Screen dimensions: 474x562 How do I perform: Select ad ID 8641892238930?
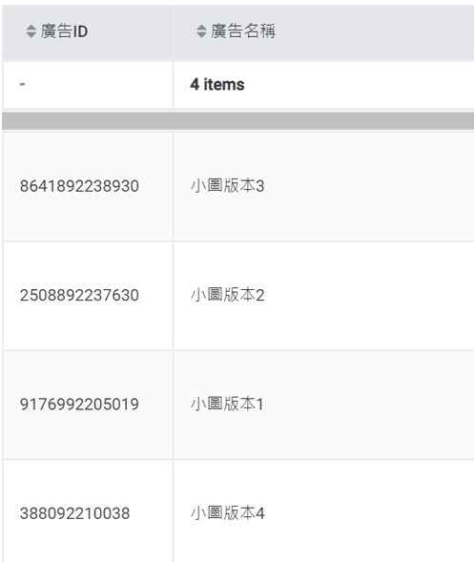(x=79, y=186)
